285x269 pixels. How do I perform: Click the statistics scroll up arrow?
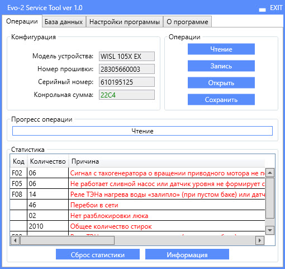click(270, 173)
